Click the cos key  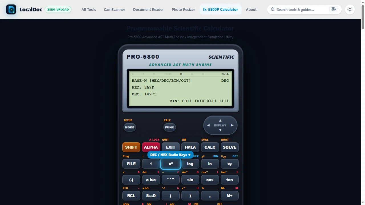(x=210, y=180)
